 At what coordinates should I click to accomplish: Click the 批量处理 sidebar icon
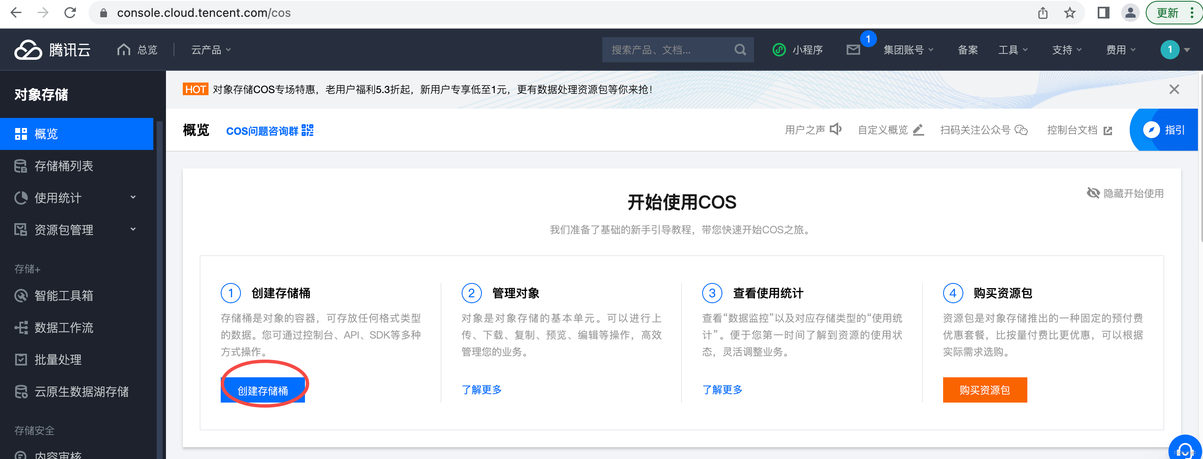pyautogui.click(x=21, y=360)
